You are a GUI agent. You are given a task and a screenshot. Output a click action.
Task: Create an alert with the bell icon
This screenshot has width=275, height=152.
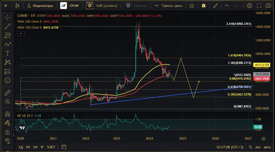point(204,6)
